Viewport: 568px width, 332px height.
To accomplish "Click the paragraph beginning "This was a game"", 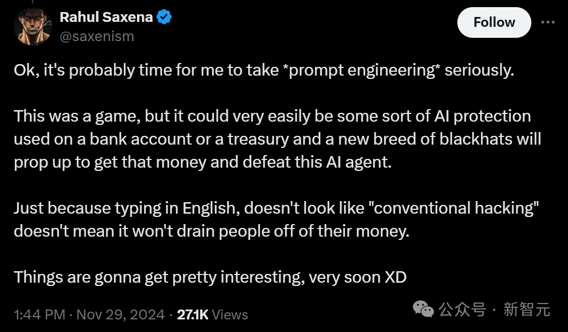I will [277, 140].
